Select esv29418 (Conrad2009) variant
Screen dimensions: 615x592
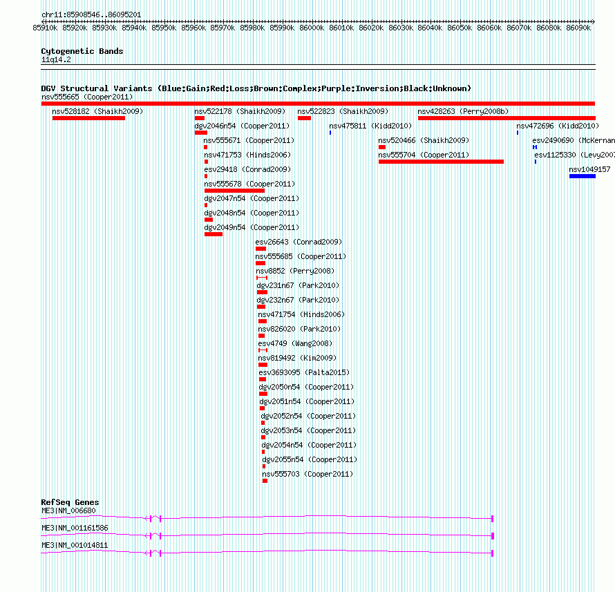click(x=247, y=169)
